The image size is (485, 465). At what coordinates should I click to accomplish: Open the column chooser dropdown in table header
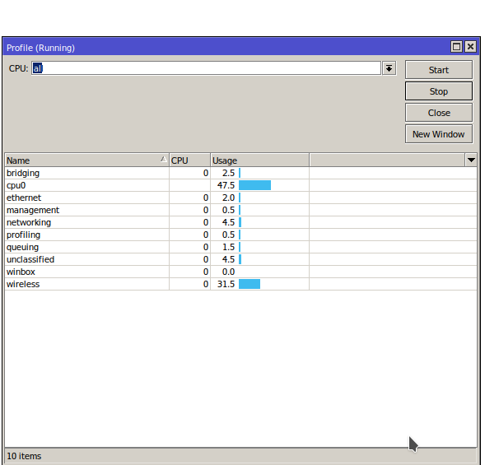click(x=471, y=160)
